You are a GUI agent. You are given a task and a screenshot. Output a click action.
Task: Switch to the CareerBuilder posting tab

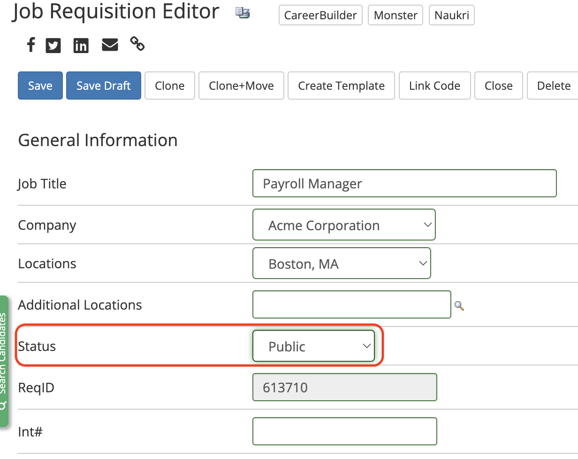coord(320,15)
